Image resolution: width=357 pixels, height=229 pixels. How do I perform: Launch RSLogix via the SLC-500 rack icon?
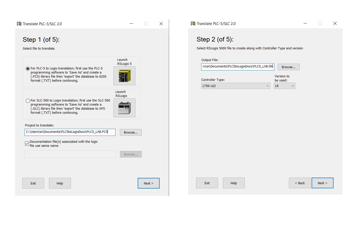(124, 108)
